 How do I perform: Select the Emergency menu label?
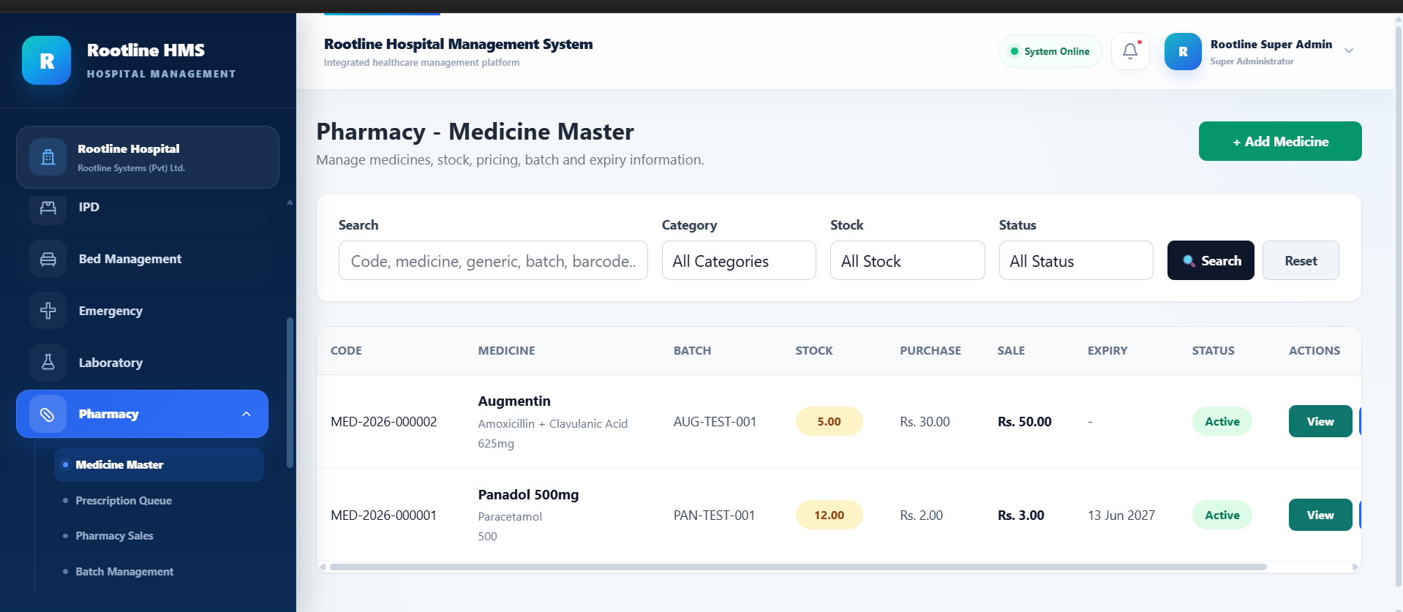[110, 311]
